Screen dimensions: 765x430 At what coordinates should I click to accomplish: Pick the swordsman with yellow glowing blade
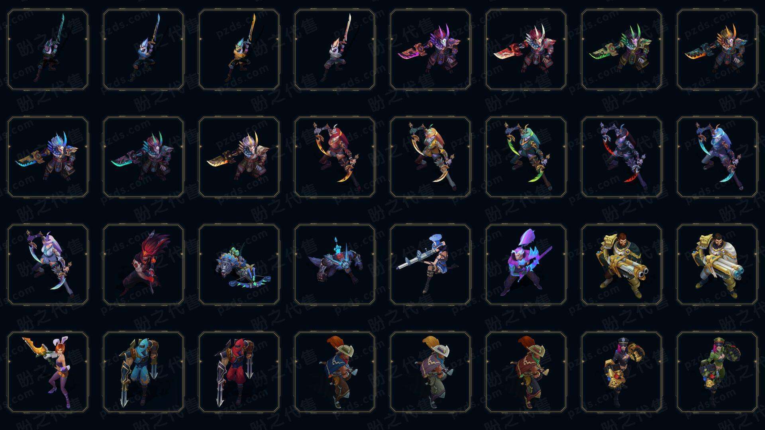pyautogui.click(x=239, y=49)
